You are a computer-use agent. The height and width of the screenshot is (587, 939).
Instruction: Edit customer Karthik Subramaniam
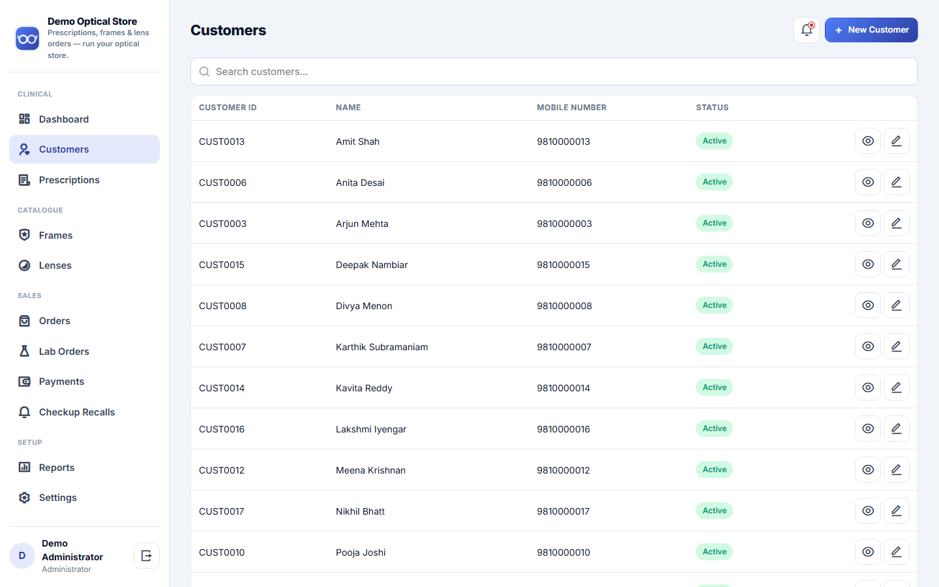(x=897, y=346)
